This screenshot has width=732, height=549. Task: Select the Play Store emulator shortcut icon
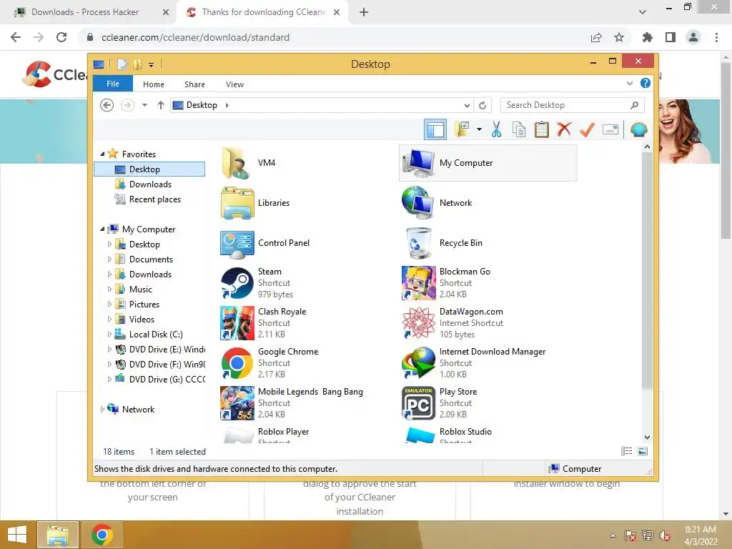pos(419,403)
